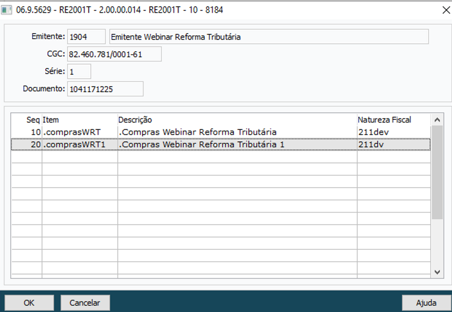Click Natureza Fiscal value 211dev
This screenshot has width=452, height=312.
(394, 132)
